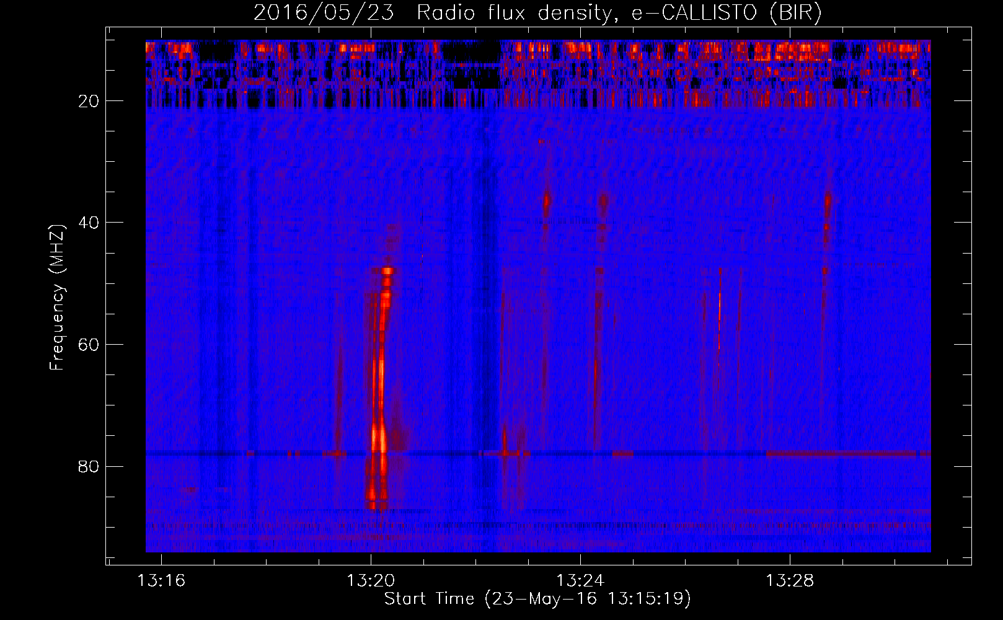Click the 13:20 time tick label
The image size is (1003, 620).
click(x=371, y=581)
